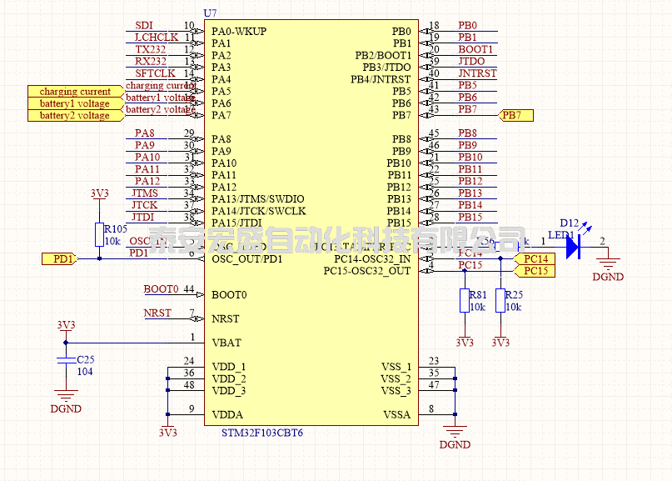The image size is (672, 481).
Task: Select the R105 resistor symbol
Action: (x=99, y=234)
